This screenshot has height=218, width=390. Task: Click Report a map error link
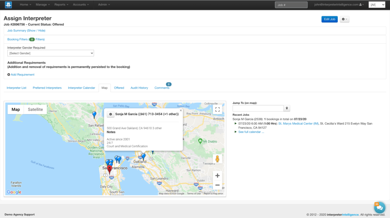[213, 193]
